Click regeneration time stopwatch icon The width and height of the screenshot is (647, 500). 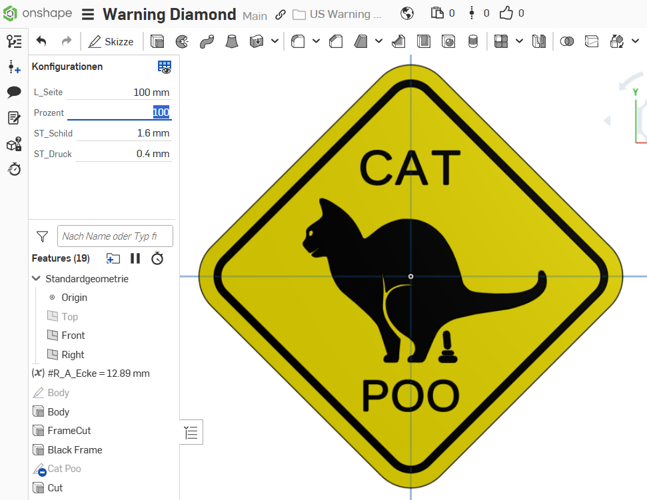157,258
